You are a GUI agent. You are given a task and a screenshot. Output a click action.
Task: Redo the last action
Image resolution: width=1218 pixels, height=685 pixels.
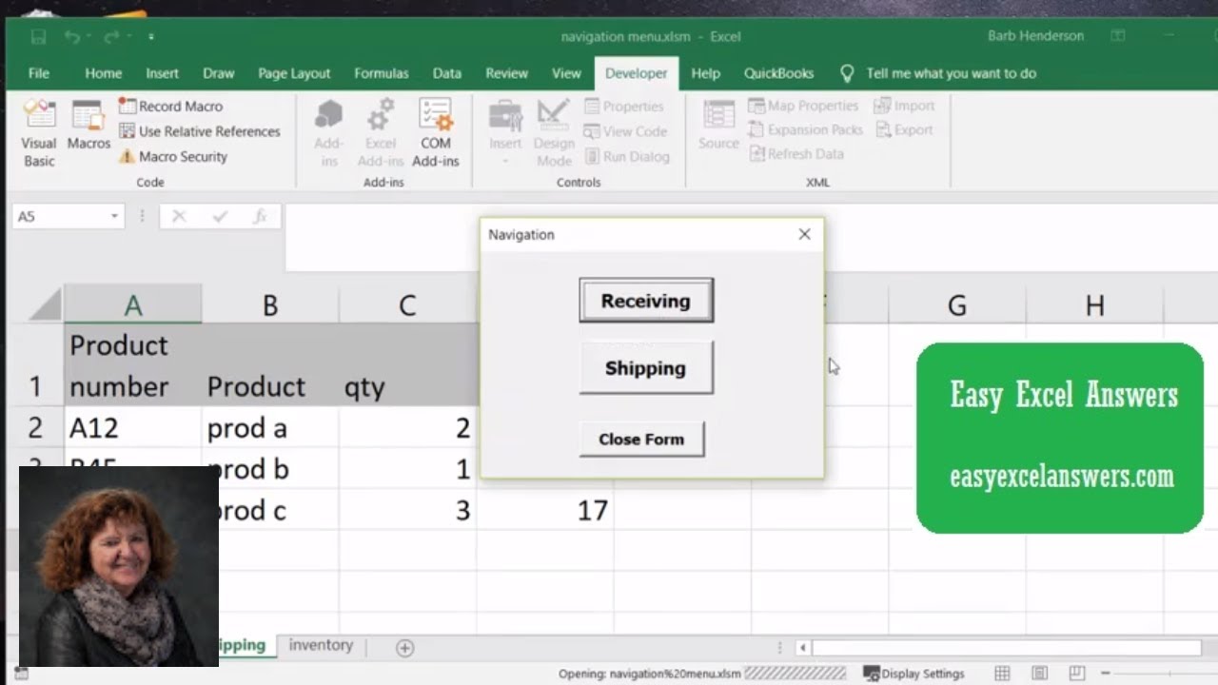[111, 37]
